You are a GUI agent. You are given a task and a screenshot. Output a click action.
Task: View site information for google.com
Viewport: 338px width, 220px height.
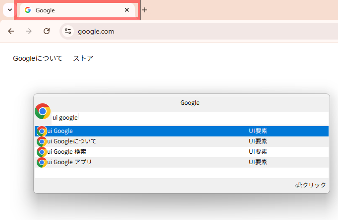click(x=68, y=31)
